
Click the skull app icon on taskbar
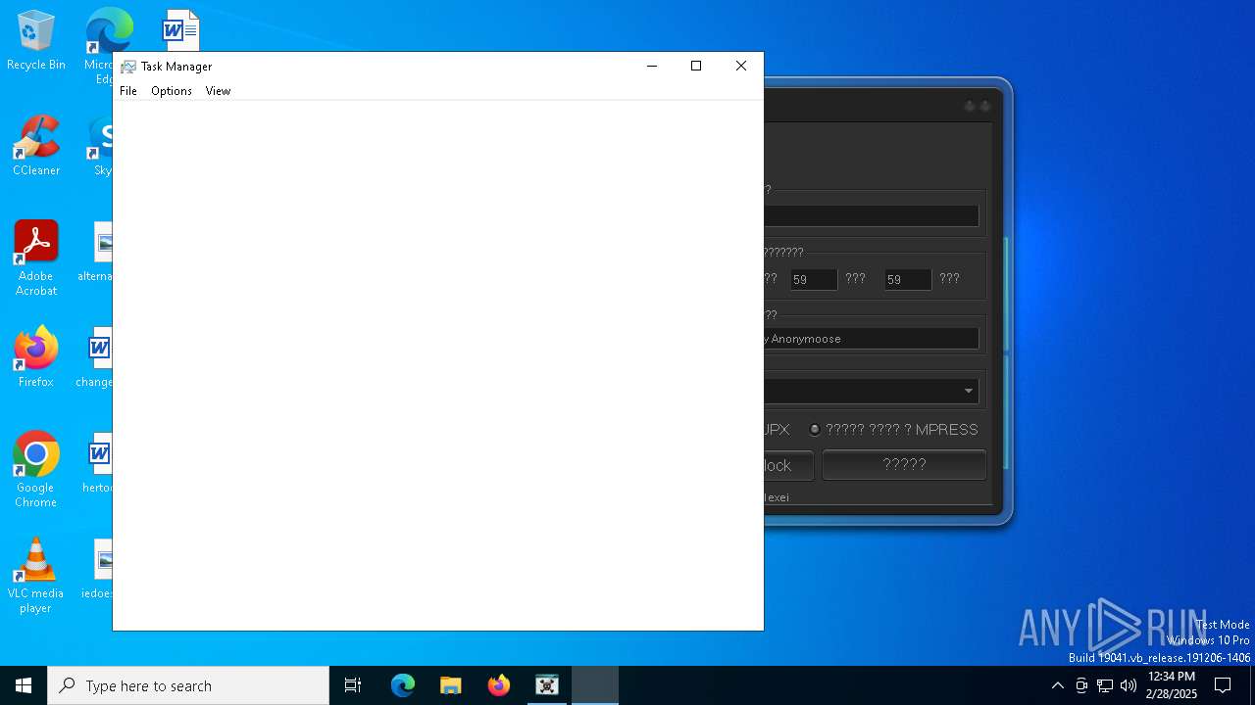click(x=547, y=685)
